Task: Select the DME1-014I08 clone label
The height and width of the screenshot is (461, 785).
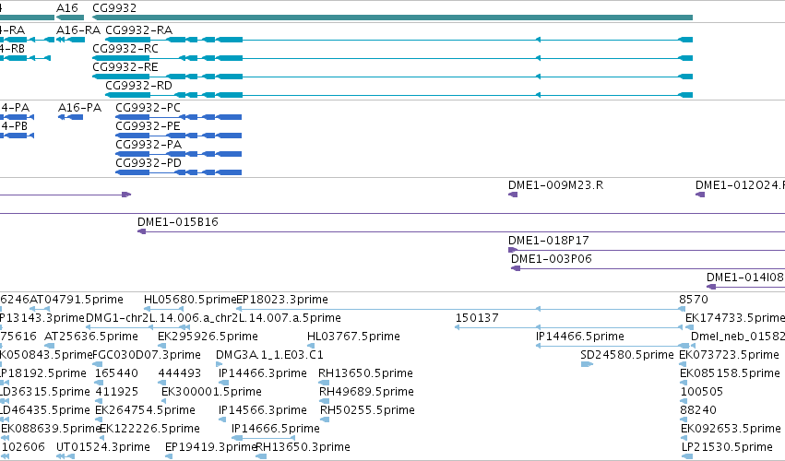Action: [x=745, y=278]
